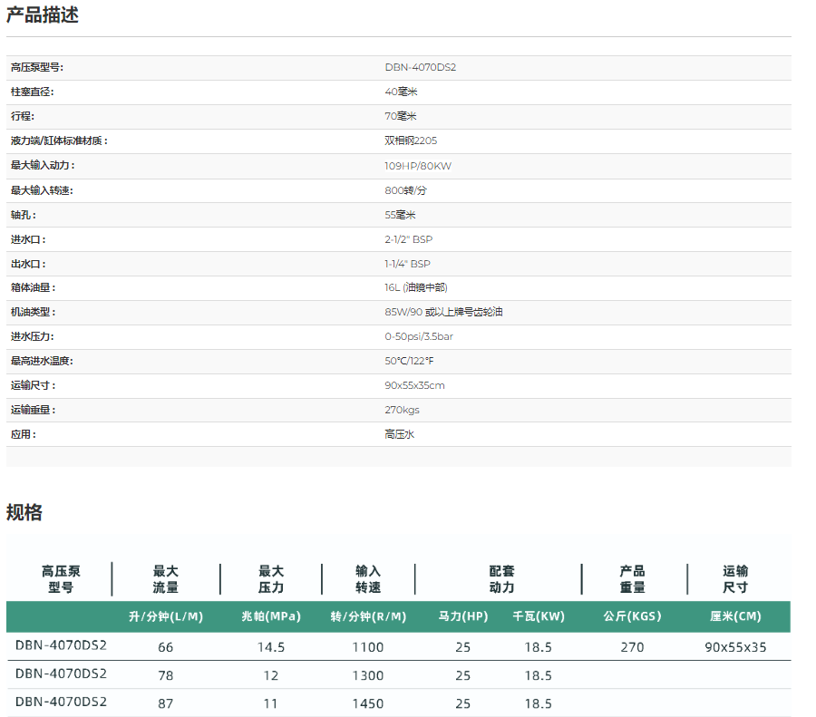The height and width of the screenshot is (717, 816).
Task: Select the 90x55x35 size cell in spec table
Action: pos(735,647)
